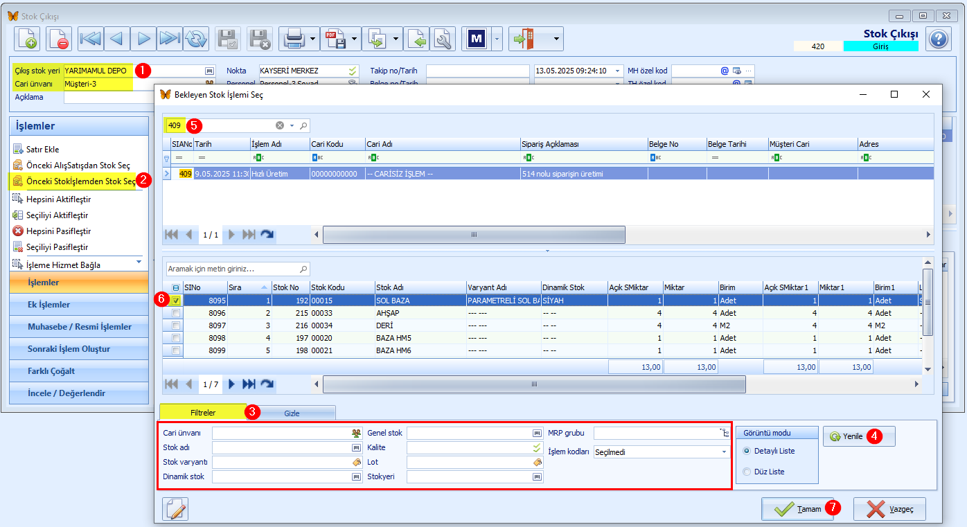Open the Farklı Çoğalt panel
The height and width of the screenshot is (527, 967).
(79, 371)
